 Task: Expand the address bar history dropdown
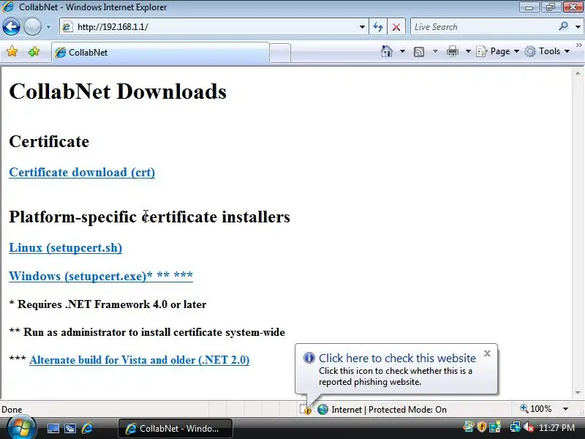click(362, 27)
